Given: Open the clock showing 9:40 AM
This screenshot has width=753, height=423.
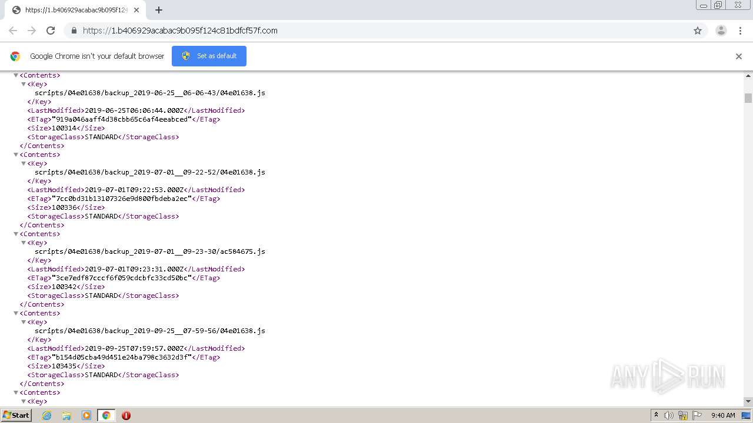Looking at the screenshot, I should click(x=723, y=415).
